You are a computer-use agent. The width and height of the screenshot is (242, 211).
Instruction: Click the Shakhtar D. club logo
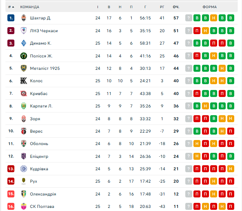coord(23,18)
